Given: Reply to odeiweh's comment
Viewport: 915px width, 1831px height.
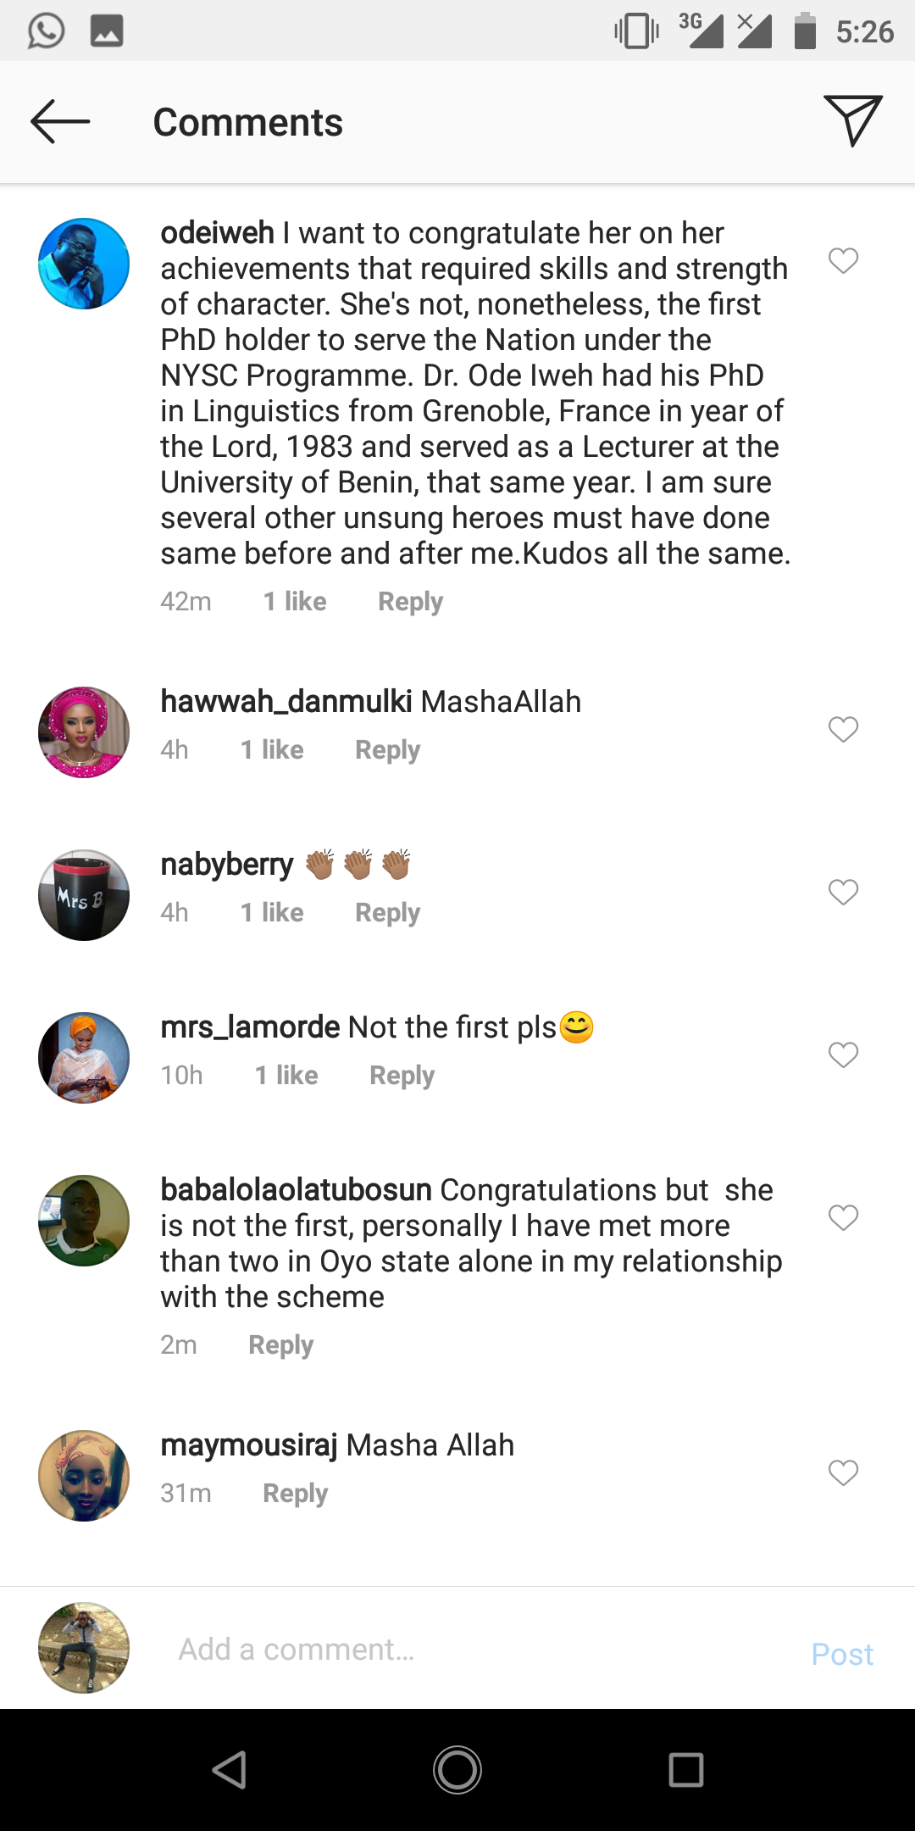Looking at the screenshot, I should coord(410,602).
